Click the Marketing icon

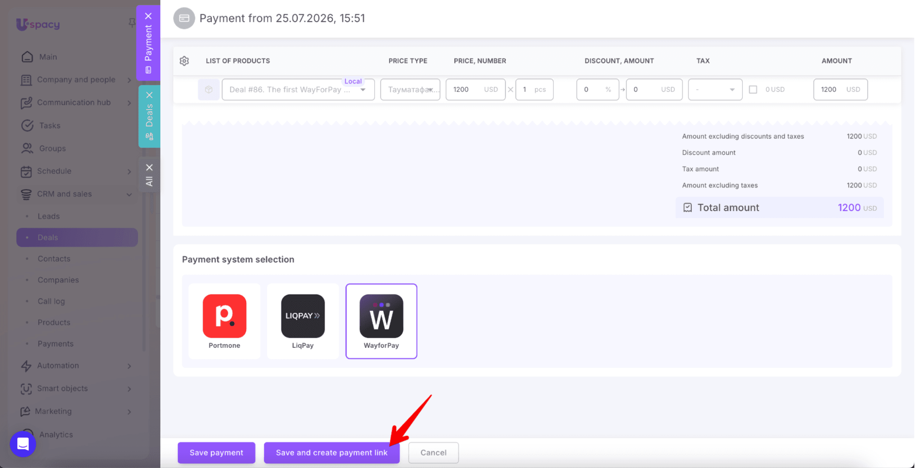[25, 411]
